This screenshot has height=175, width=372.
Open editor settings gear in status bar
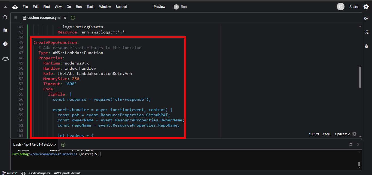pos(354,134)
